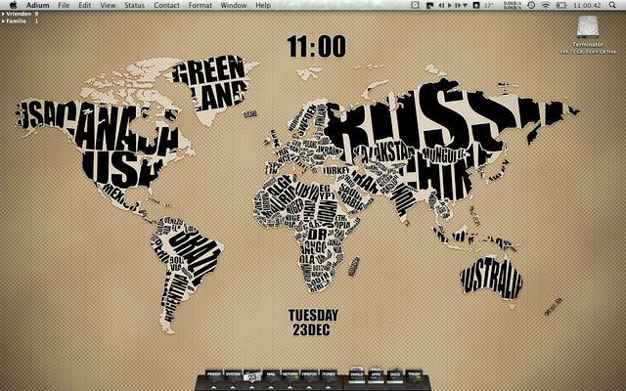Open the calendar dock icon showing 23
The width and height of the screenshot is (626, 391).
(x=252, y=375)
